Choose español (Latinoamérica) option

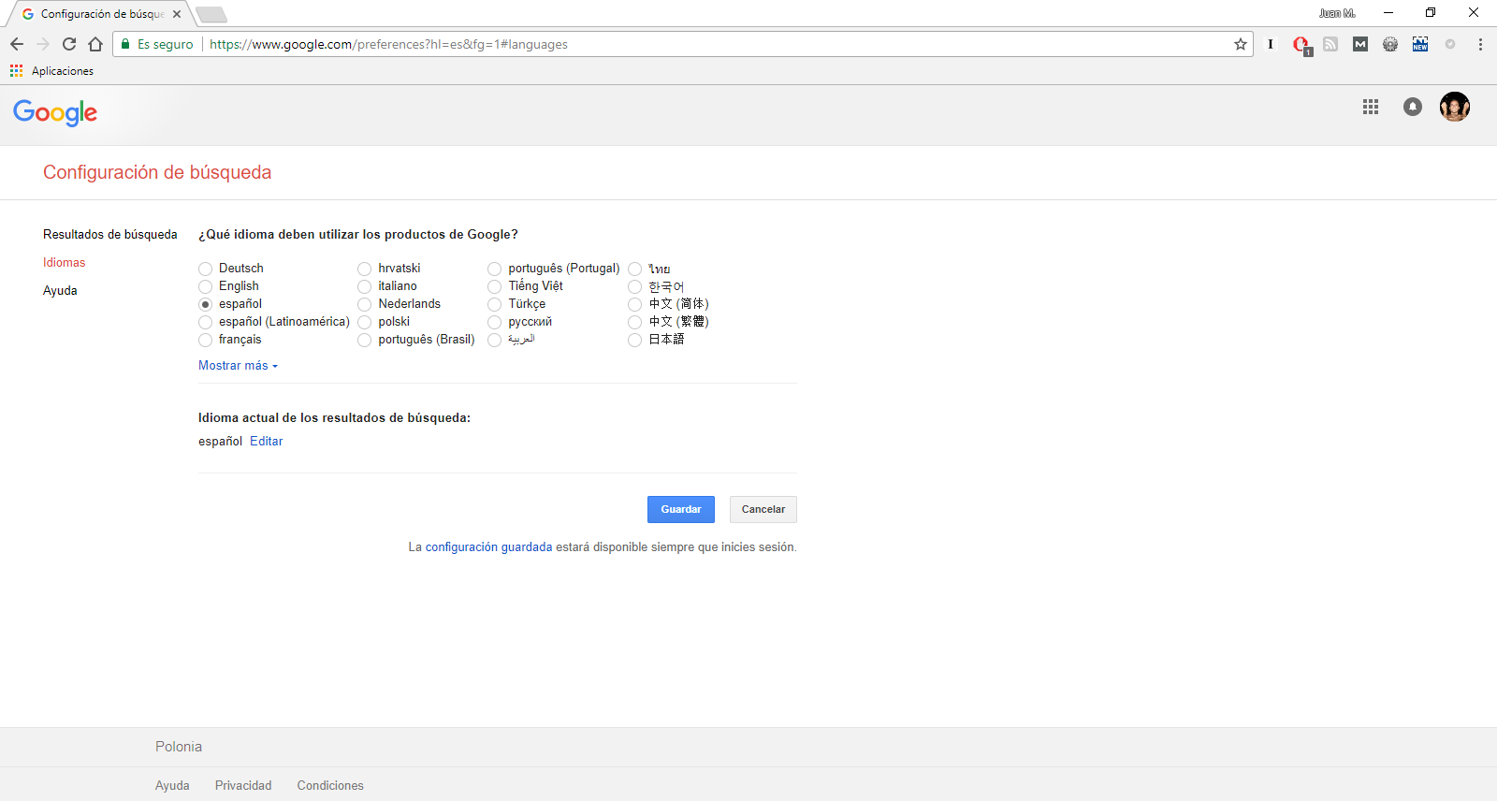click(206, 323)
